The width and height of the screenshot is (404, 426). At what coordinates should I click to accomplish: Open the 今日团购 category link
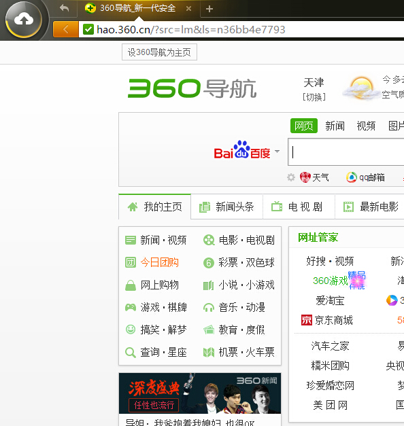[159, 262]
